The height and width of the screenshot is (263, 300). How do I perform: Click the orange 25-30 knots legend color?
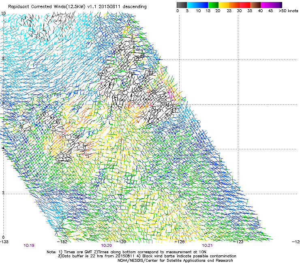click(x=234, y=5)
